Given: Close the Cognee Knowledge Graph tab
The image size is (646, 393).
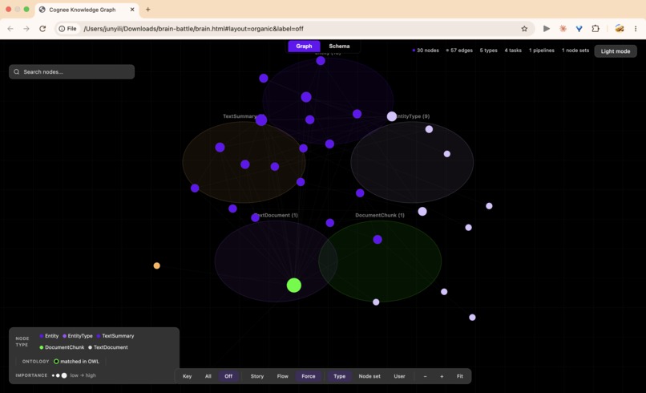Looking at the screenshot, I should (x=132, y=9).
